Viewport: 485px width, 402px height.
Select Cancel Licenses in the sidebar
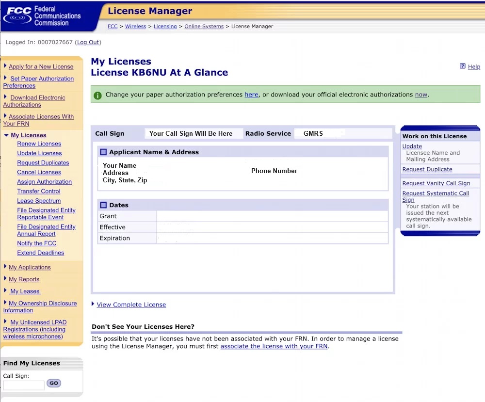(39, 172)
